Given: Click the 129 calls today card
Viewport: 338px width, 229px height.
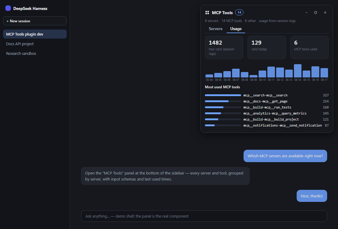Looking at the screenshot, I should (x=267, y=47).
